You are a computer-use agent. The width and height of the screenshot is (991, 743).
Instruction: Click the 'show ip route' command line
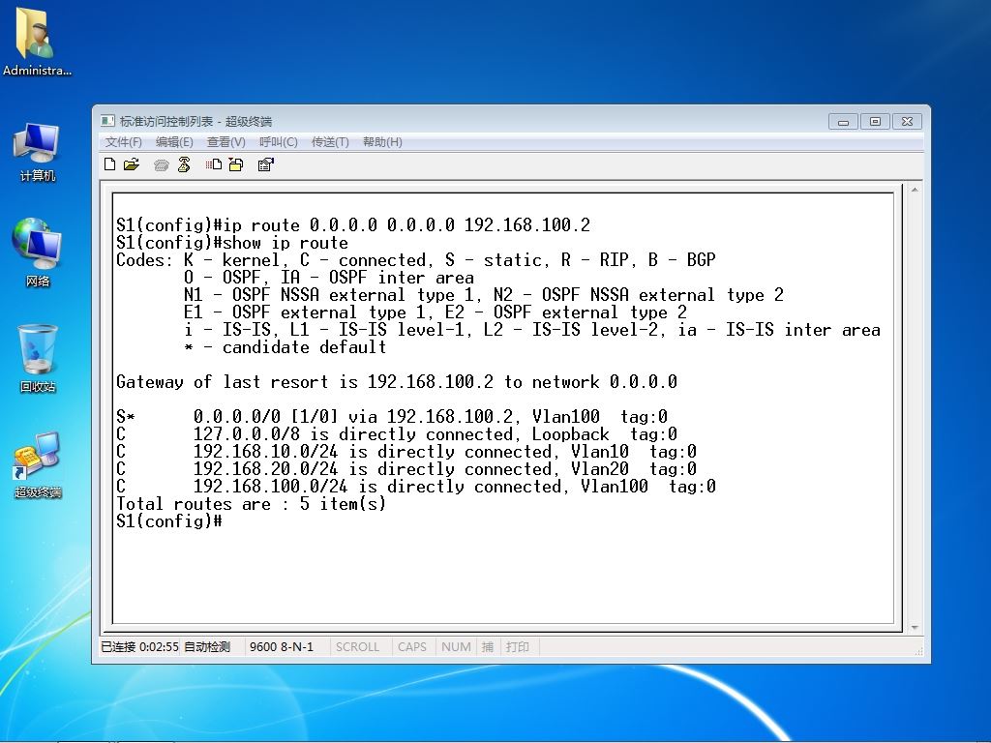click(x=232, y=243)
